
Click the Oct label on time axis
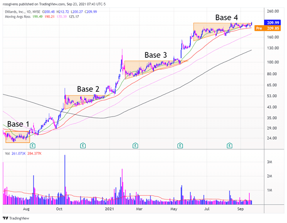[x=59, y=209]
